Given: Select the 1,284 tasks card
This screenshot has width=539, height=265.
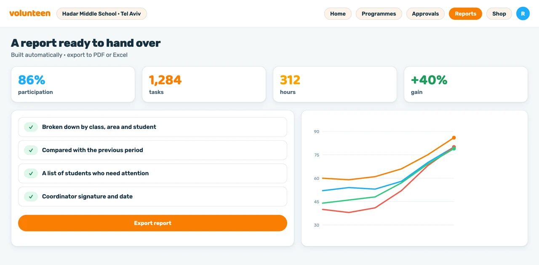Looking at the screenshot, I should tap(204, 84).
